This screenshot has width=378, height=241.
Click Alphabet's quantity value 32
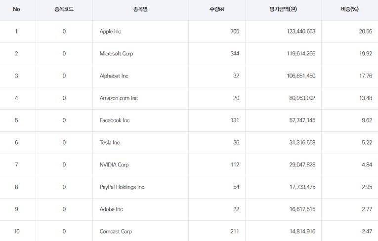pyautogui.click(x=236, y=76)
